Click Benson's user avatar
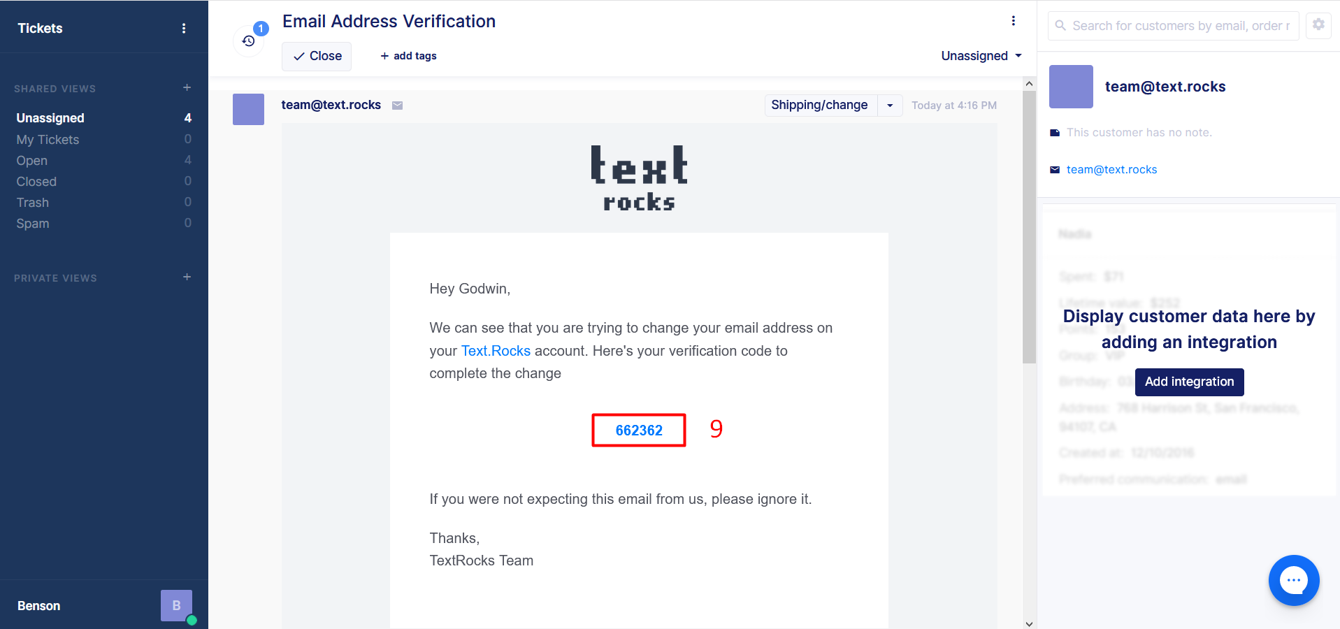 (176, 605)
